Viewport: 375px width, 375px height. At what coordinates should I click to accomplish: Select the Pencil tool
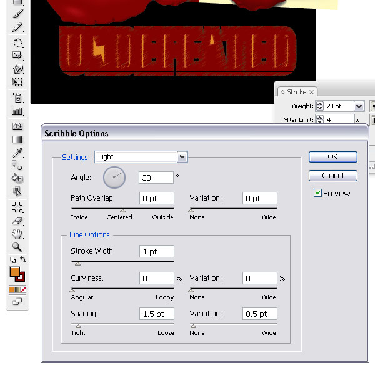pyautogui.click(x=17, y=27)
